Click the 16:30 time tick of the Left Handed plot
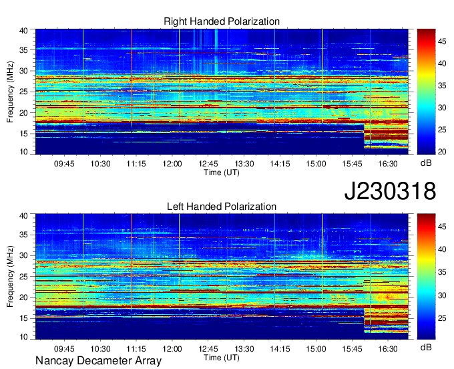This screenshot has width=454, height=369. click(x=388, y=349)
